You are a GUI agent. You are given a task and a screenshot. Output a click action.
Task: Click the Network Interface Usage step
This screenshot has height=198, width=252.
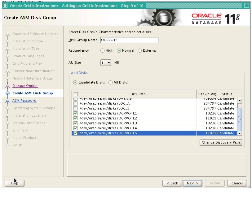(x=33, y=78)
